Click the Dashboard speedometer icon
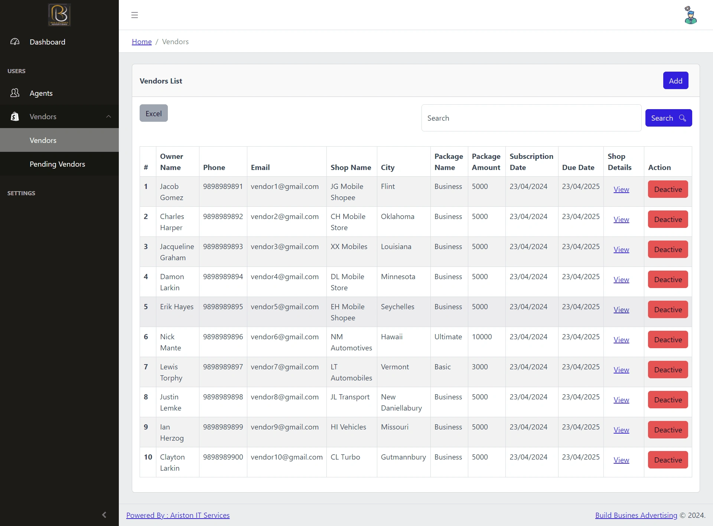The height and width of the screenshot is (526, 713). point(15,42)
